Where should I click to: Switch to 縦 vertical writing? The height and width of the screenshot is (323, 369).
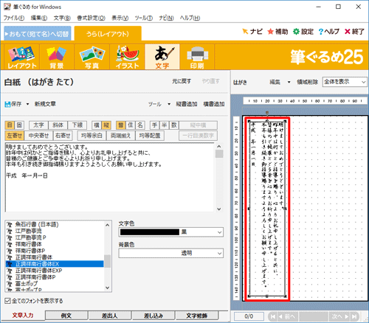pyautogui.click(x=106, y=125)
